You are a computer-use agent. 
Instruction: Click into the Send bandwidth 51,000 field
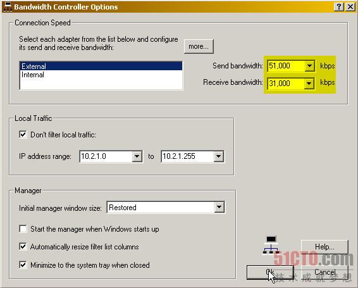point(286,66)
